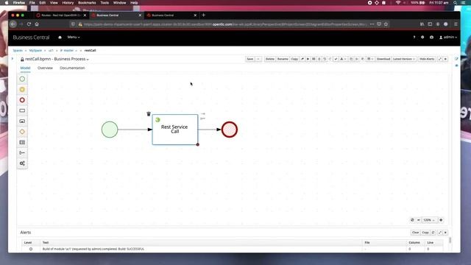Select the Rest Service Call task

pos(175,130)
